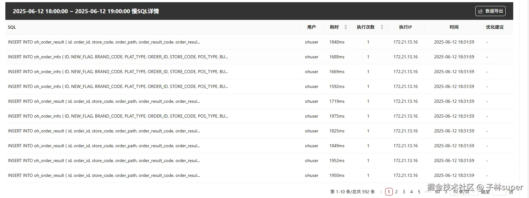Sort by 执行次数 column arrows
529x198 pixels.
[382, 27]
